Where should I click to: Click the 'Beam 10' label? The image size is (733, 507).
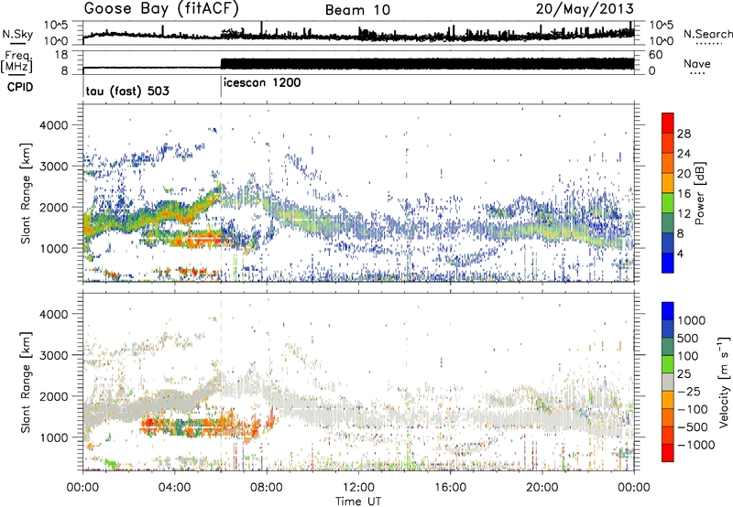(357, 10)
